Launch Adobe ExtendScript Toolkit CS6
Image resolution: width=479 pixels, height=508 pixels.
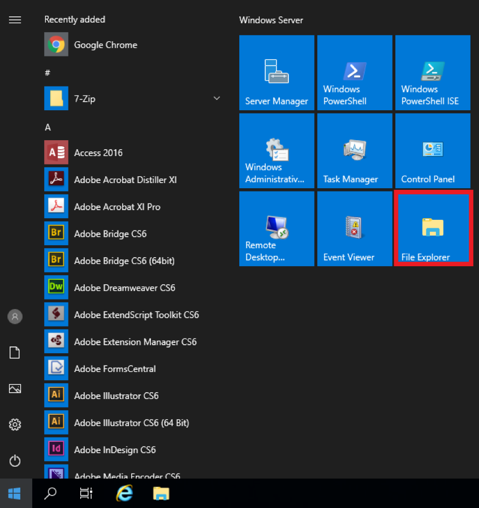tap(133, 315)
